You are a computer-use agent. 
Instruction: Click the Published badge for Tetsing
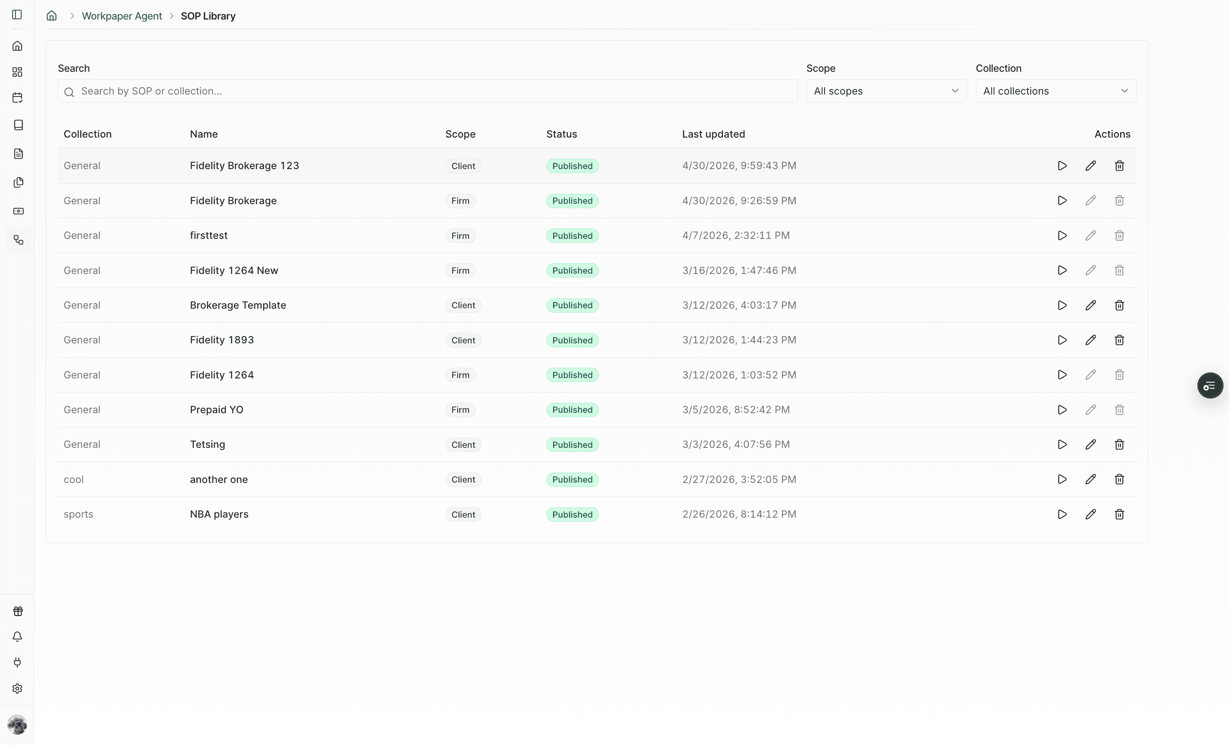(x=572, y=445)
